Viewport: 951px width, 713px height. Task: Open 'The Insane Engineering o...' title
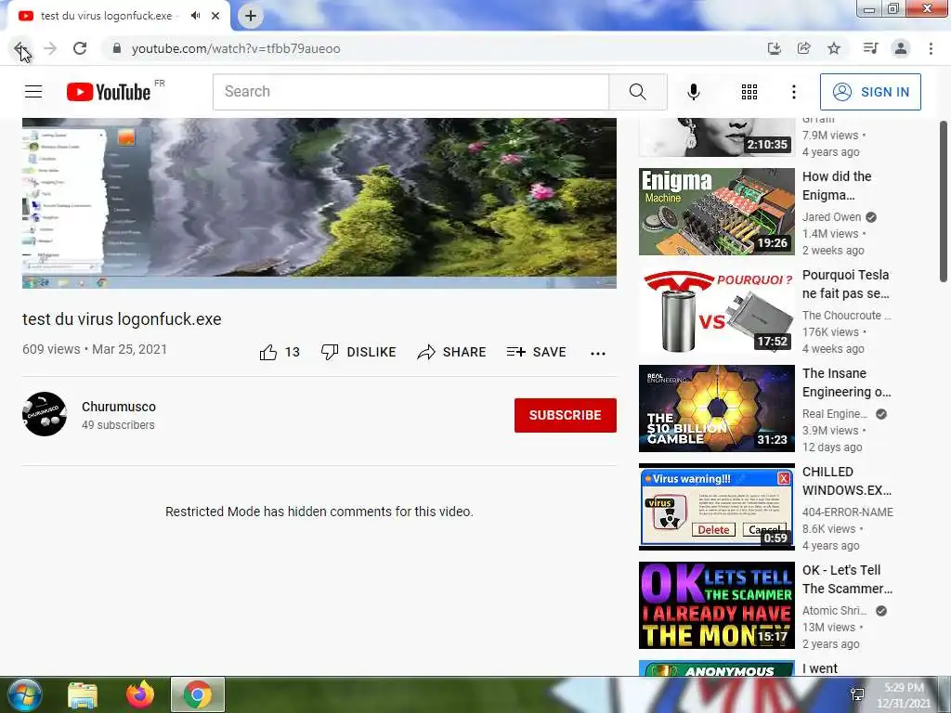pos(847,382)
